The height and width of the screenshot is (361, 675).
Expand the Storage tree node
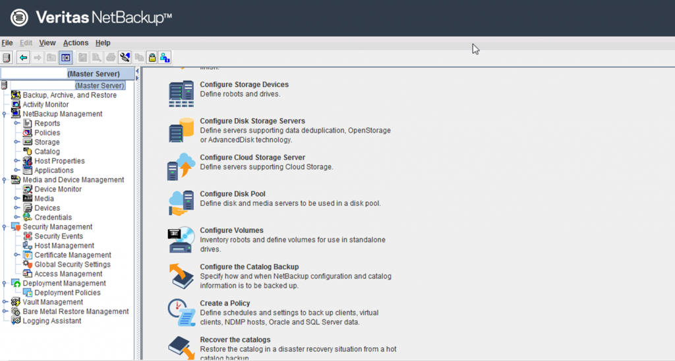[16, 142]
